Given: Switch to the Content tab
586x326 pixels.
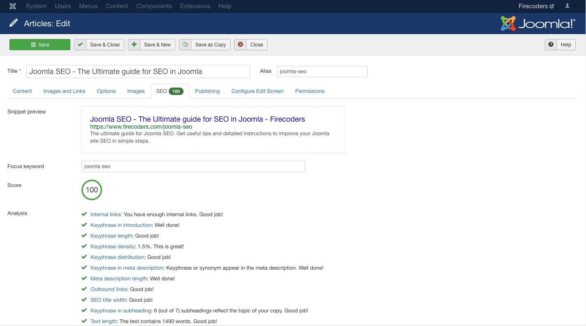Looking at the screenshot, I should [22, 91].
